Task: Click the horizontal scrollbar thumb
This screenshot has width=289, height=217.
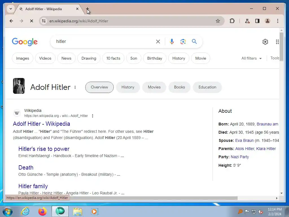Action: pyautogui.click(x=154, y=198)
